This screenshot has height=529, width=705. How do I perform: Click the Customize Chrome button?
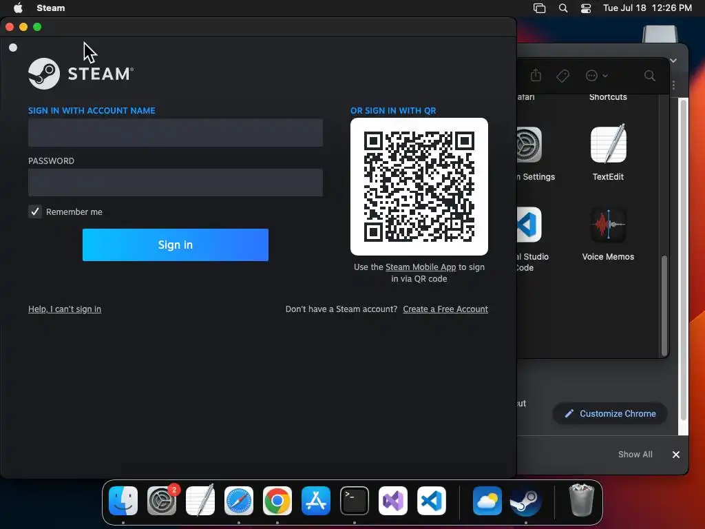click(610, 413)
